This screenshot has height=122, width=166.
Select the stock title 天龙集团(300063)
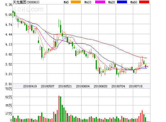tap(26, 2)
